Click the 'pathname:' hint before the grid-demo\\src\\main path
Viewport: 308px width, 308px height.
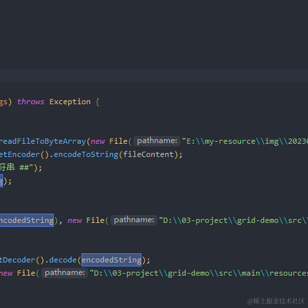click(x=65, y=273)
